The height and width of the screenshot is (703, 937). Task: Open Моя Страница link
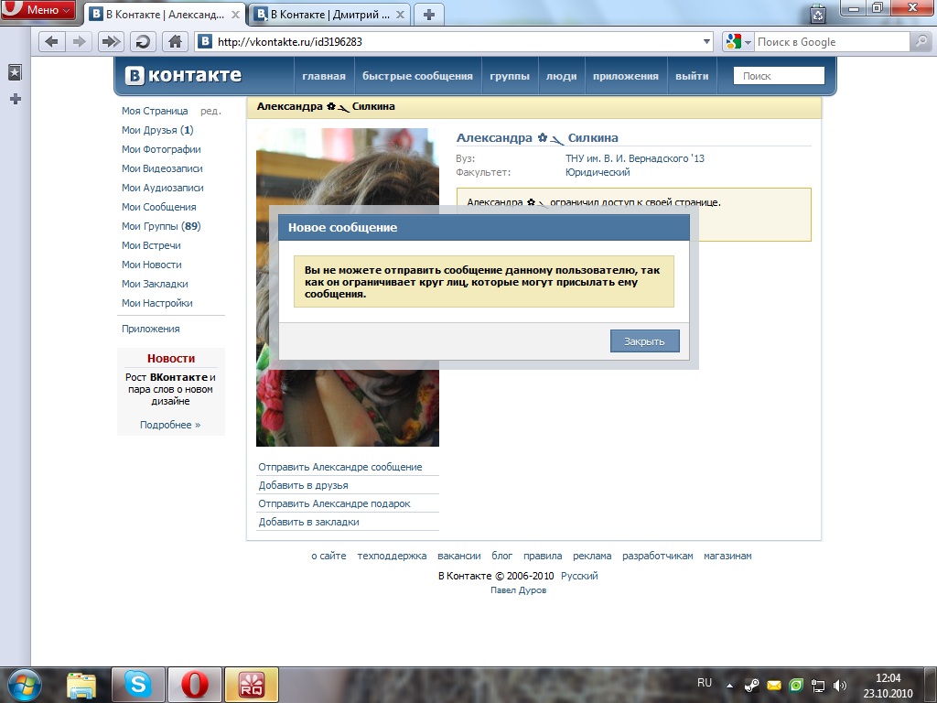155,111
